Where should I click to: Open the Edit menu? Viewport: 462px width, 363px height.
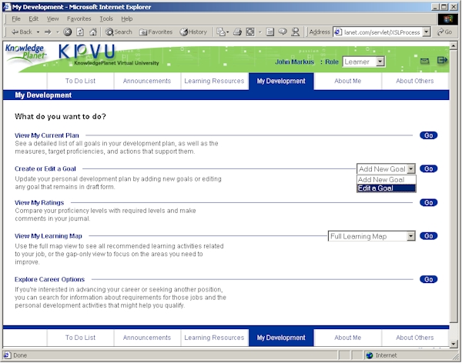pyautogui.click(x=34, y=18)
